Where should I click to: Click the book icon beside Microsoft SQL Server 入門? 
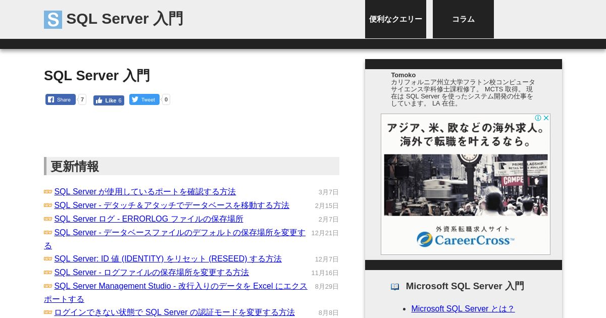pos(395,287)
